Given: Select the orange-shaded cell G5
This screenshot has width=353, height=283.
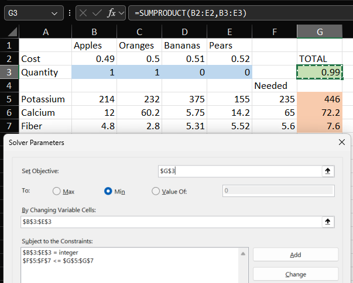Looking at the screenshot, I should [320, 99].
